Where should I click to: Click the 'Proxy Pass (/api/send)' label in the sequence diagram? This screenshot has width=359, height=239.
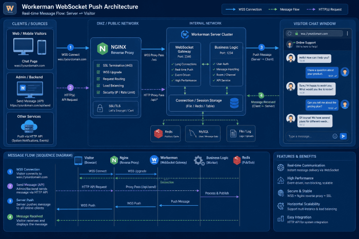tap(141, 187)
